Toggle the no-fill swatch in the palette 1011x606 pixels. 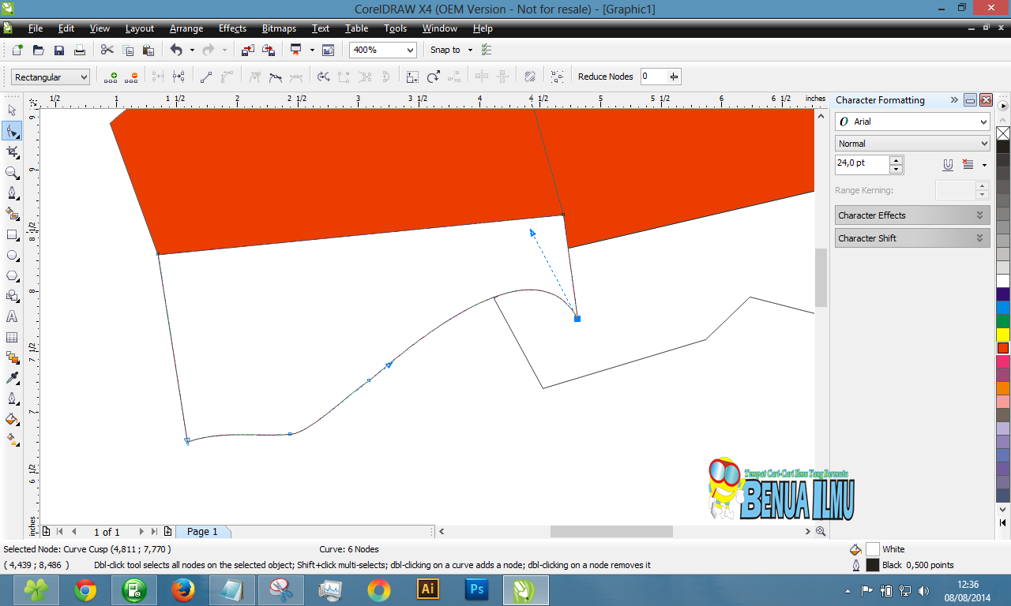coord(1003,133)
